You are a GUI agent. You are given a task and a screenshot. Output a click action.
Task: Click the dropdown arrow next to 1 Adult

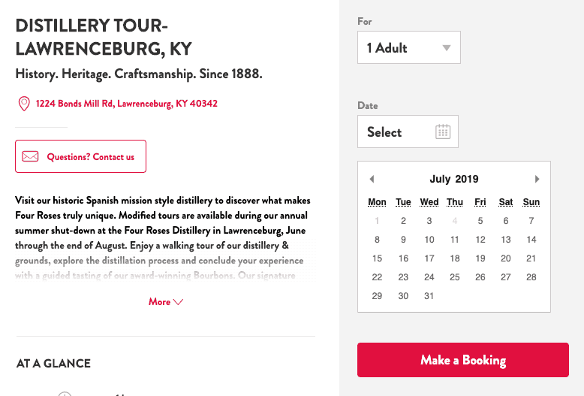[x=447, y=48]
